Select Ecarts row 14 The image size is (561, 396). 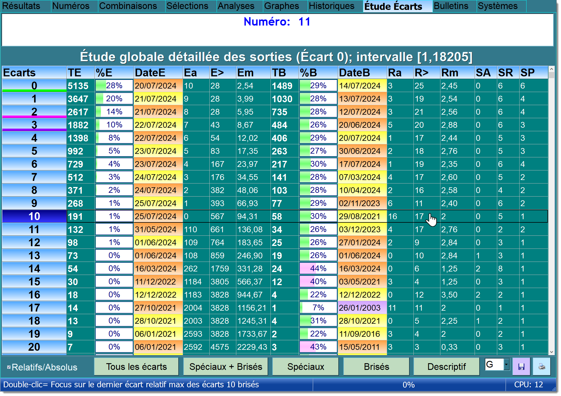tap(34, 269)
